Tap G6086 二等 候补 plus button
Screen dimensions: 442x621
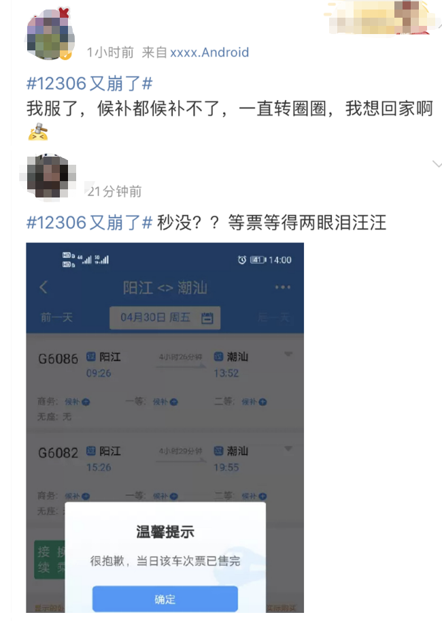click(262, 402)
